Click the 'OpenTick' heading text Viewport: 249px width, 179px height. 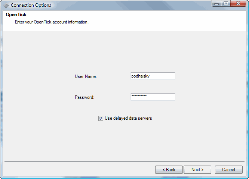coord(16,15)
